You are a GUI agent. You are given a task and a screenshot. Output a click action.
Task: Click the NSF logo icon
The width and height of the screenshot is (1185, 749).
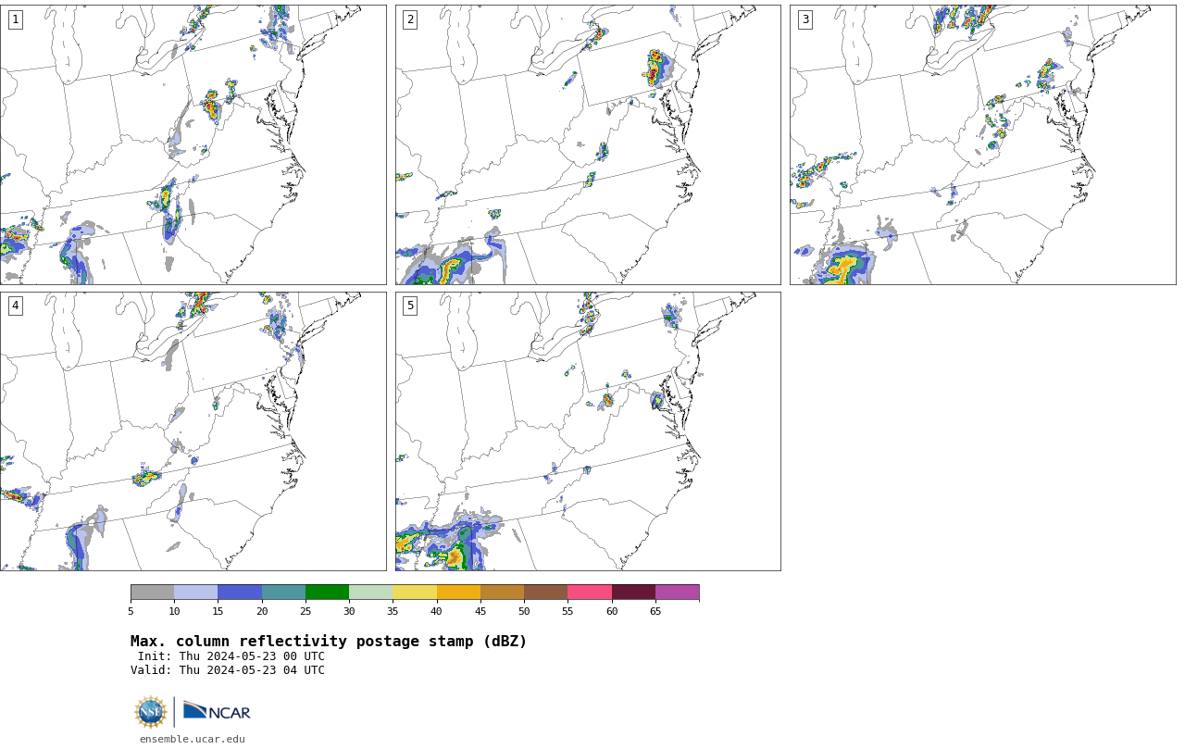point(151,712)
